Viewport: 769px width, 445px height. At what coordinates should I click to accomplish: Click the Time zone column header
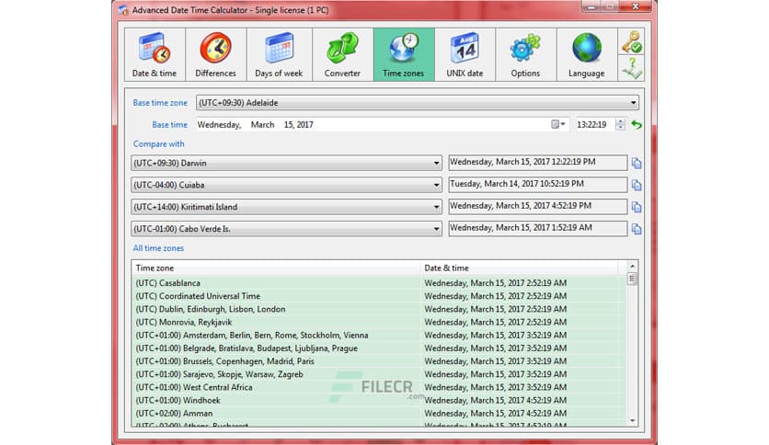click(x=276, y=268)
